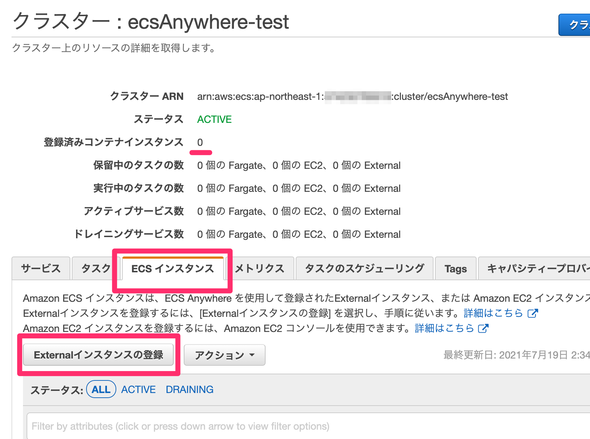590x439 pixels.
Task: Filter status by ACTIVE
Action: 139,389
